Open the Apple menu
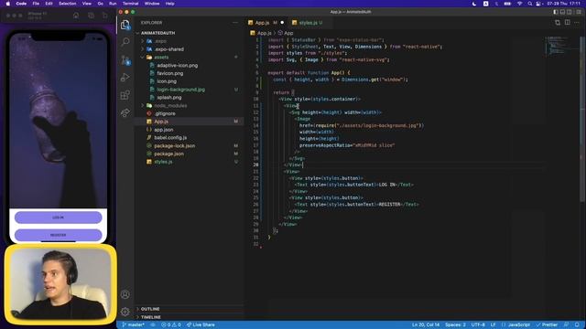Screen dimensions: 586x329 (x=8, y=4)
